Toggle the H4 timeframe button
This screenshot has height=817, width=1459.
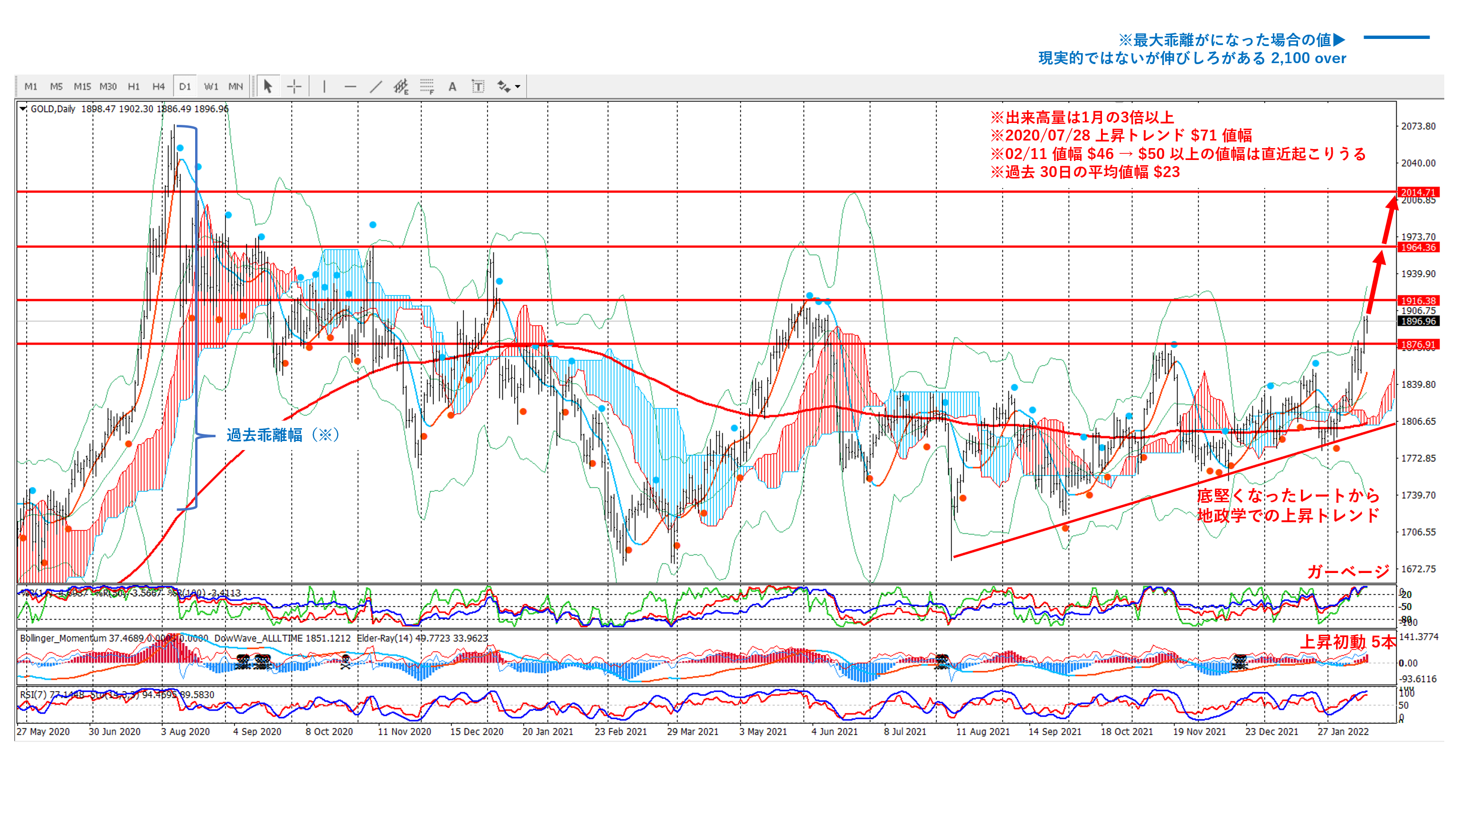(x=158, y=86)
